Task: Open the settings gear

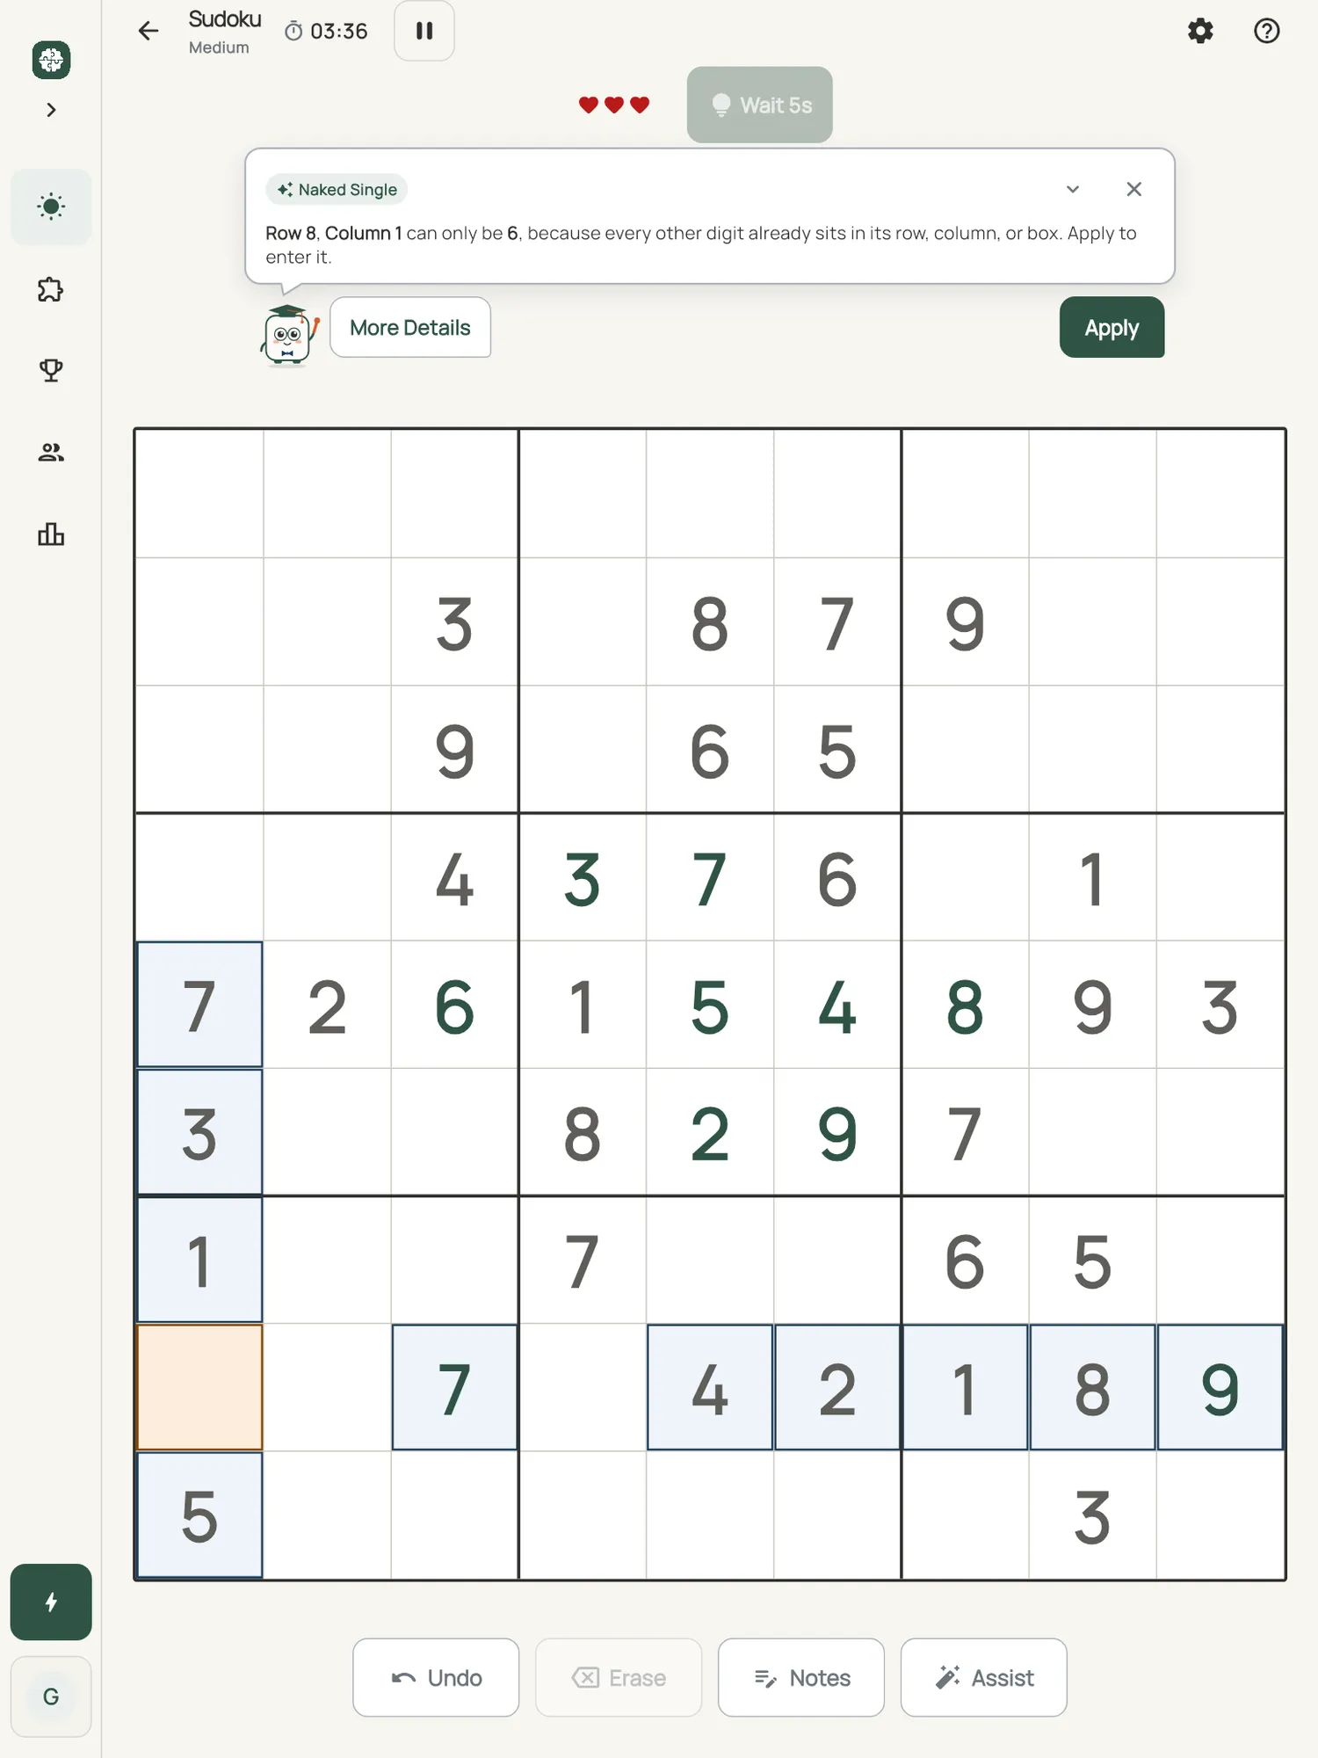Action: coord(1200,32)
